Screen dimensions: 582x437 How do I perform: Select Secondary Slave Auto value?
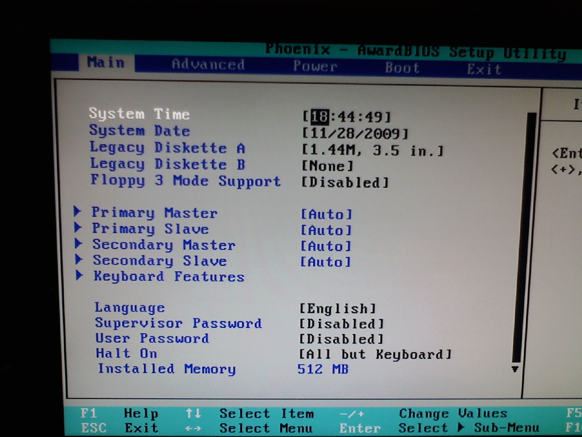[x=326, y=262]
